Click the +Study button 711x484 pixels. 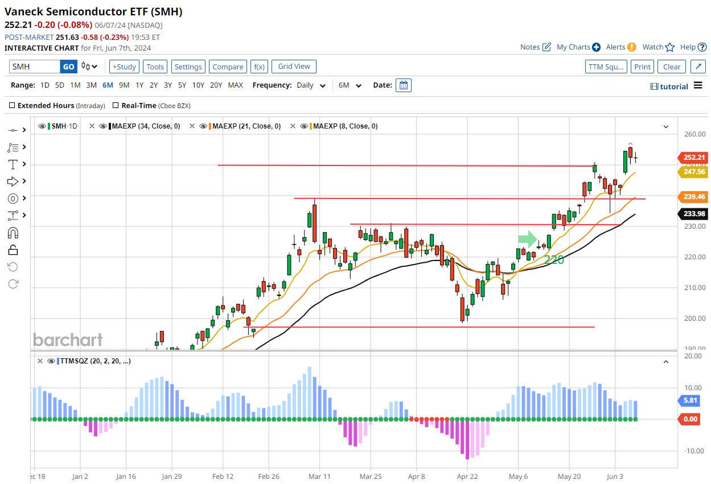(x=124, y=67)
